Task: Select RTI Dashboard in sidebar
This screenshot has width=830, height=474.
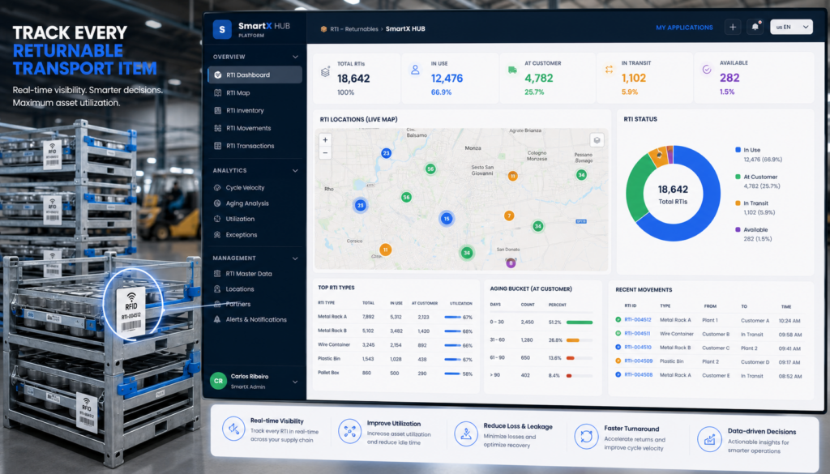Action: (255, 75)
